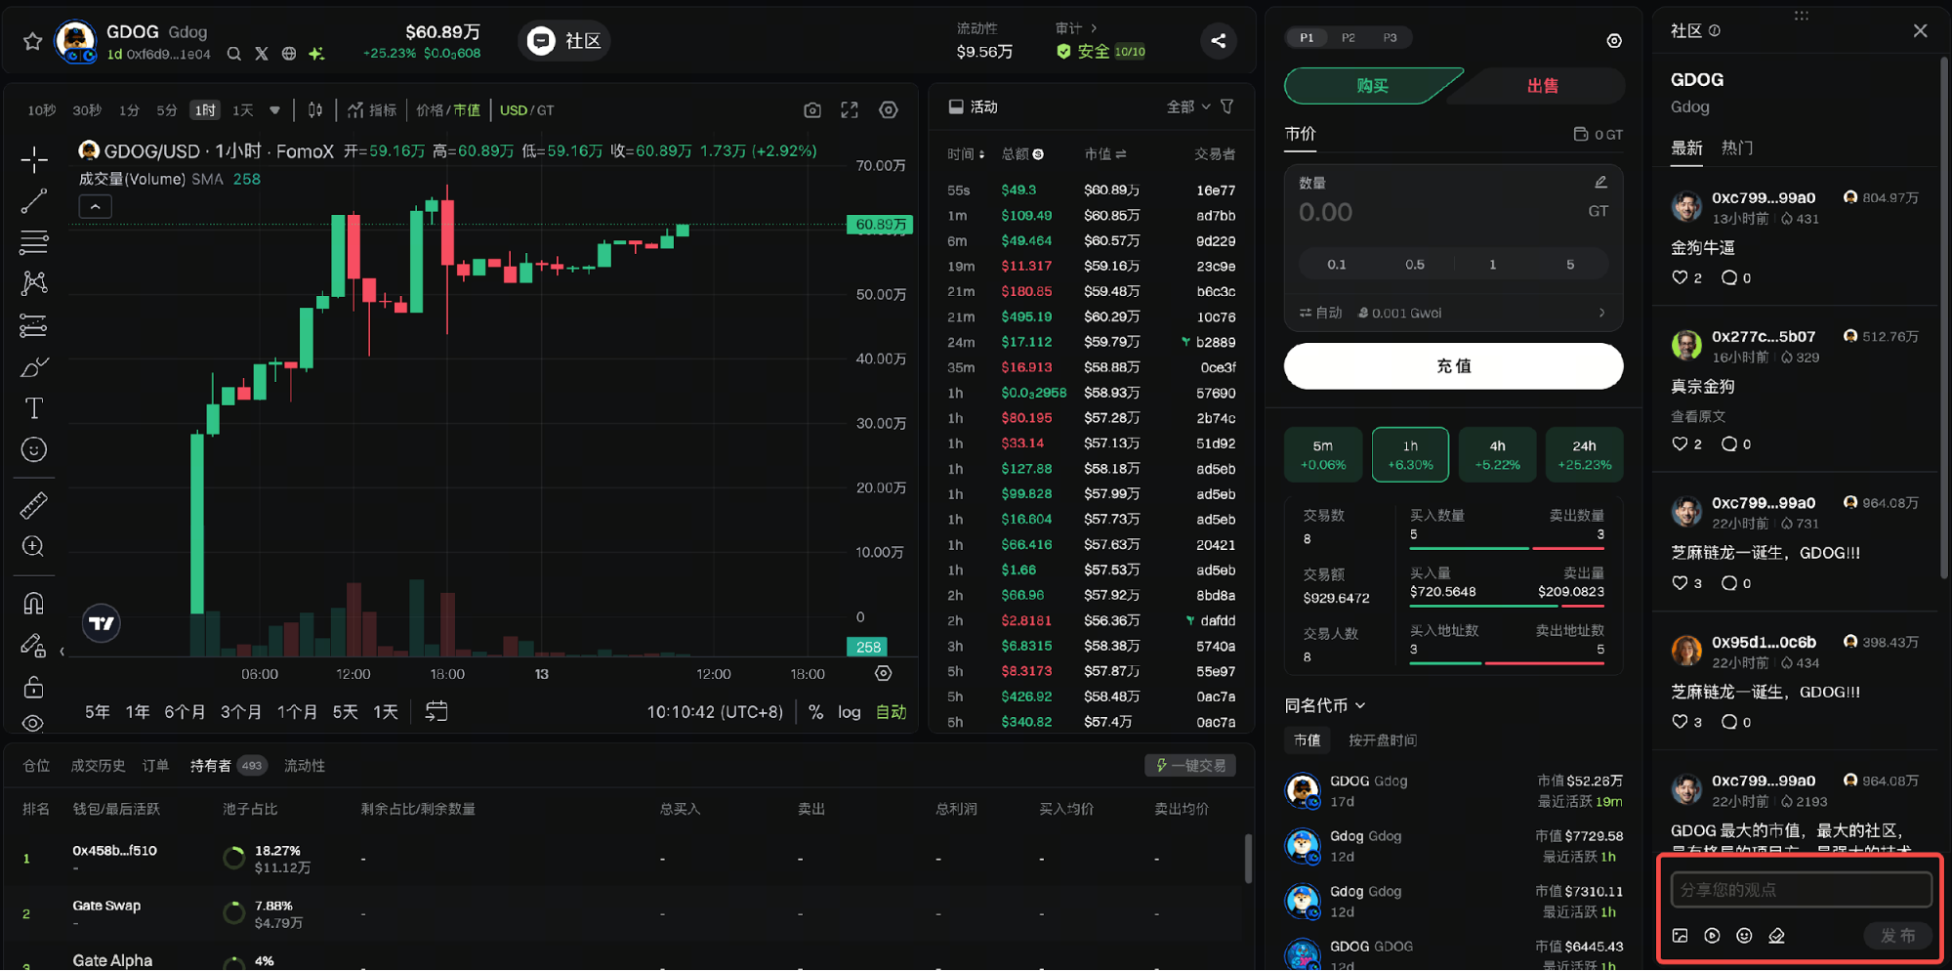This screenshot has width=1952, height=971.
Task: Select the text annotation tool
Action: click(x=34, y=408)
